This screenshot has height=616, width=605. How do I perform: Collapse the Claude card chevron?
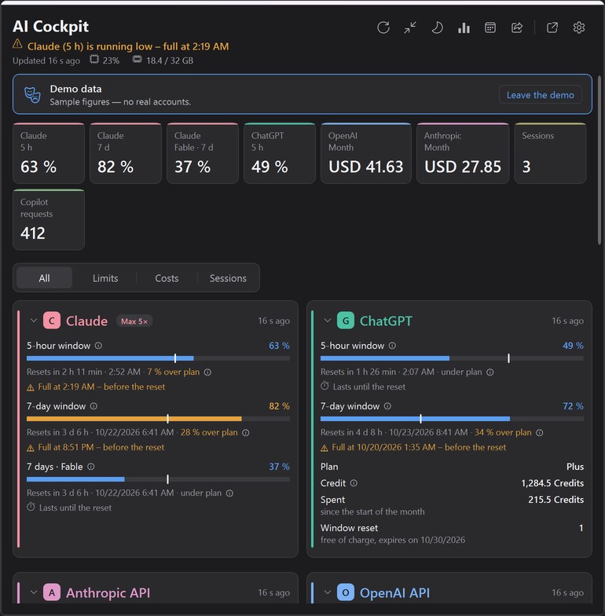click(x=34, y=321)
